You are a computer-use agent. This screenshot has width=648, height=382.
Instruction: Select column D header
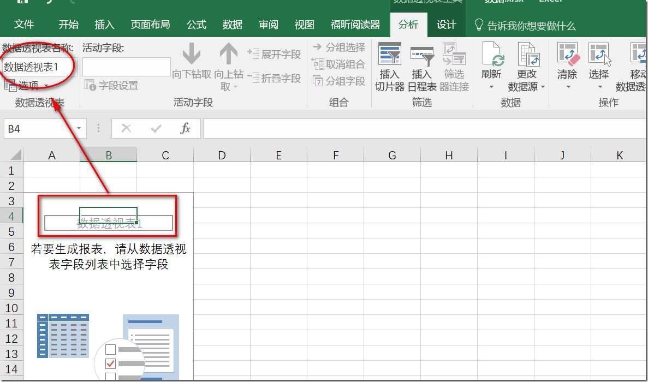222,156
